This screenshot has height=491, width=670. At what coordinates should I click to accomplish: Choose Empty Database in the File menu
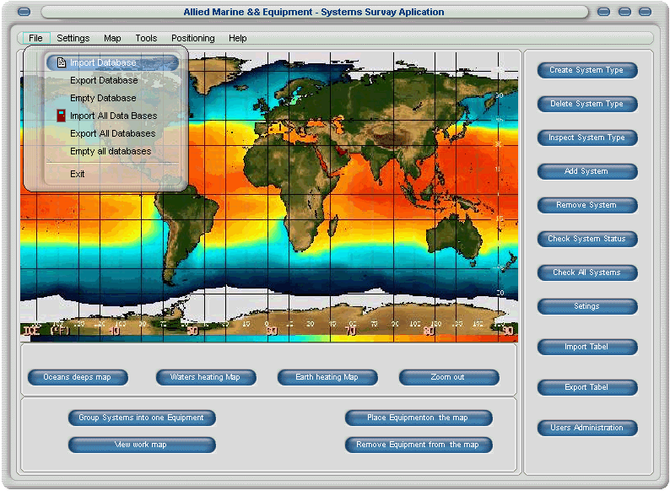click(x=103, y=98)
